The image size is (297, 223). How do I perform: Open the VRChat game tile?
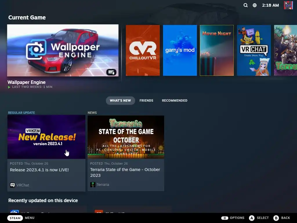254,51
